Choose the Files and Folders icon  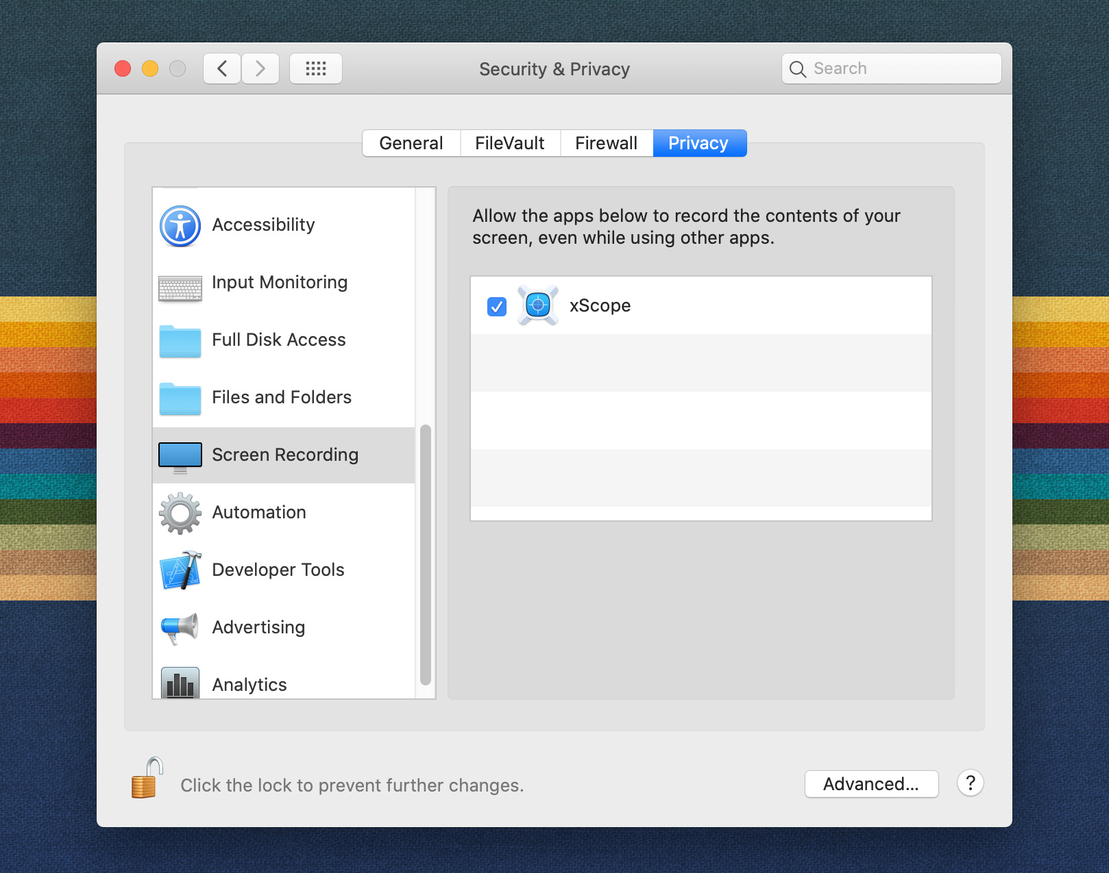pyautogui.click(x=180, y=398)
